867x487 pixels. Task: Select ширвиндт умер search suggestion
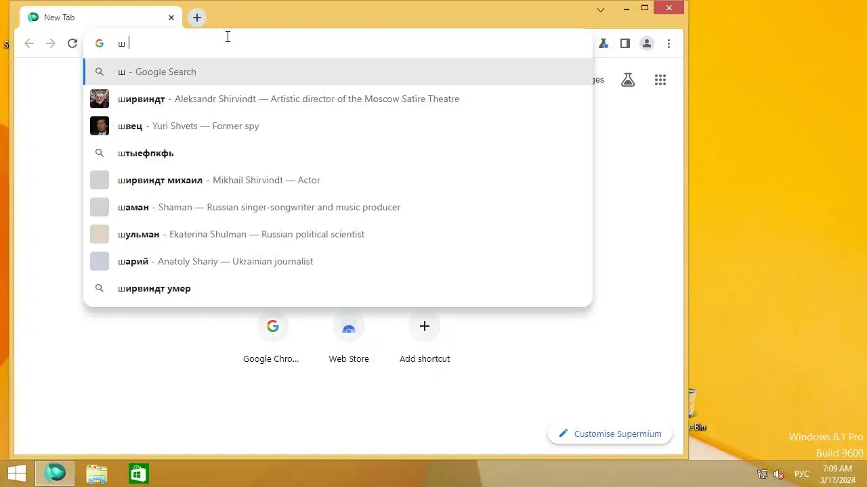click(338, 288)
